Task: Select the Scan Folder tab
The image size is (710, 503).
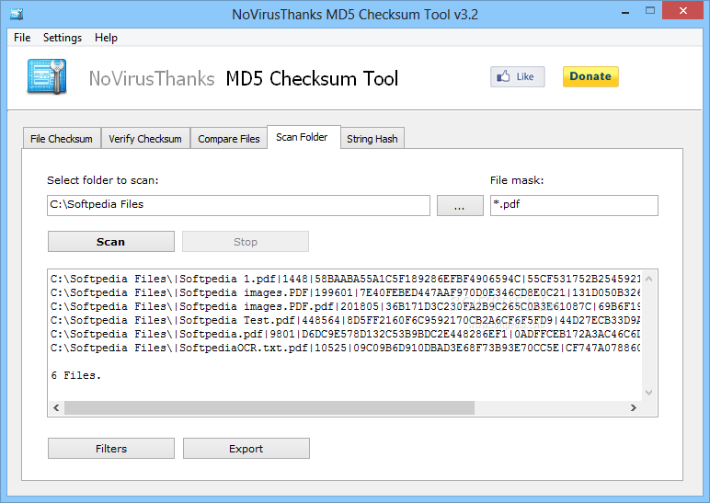Action: click(302, 137)
